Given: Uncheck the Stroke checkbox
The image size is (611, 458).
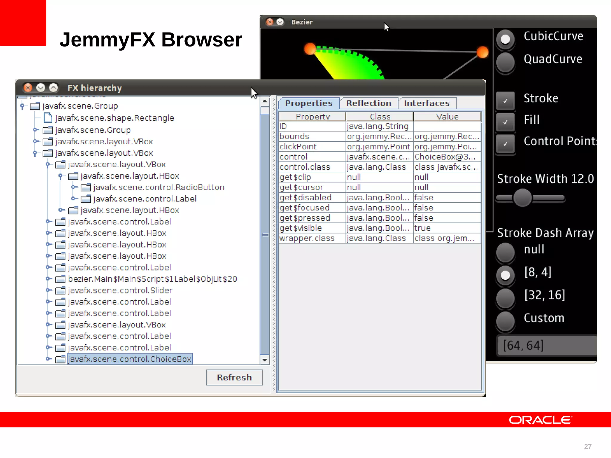Looking at the screenshot, I should [x=505, y=101].
